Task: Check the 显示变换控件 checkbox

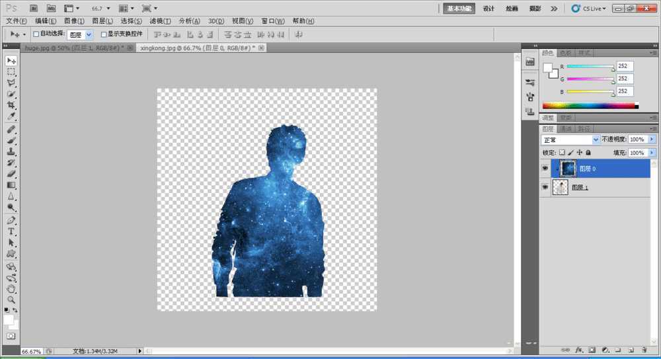Action: click(103, 34)
